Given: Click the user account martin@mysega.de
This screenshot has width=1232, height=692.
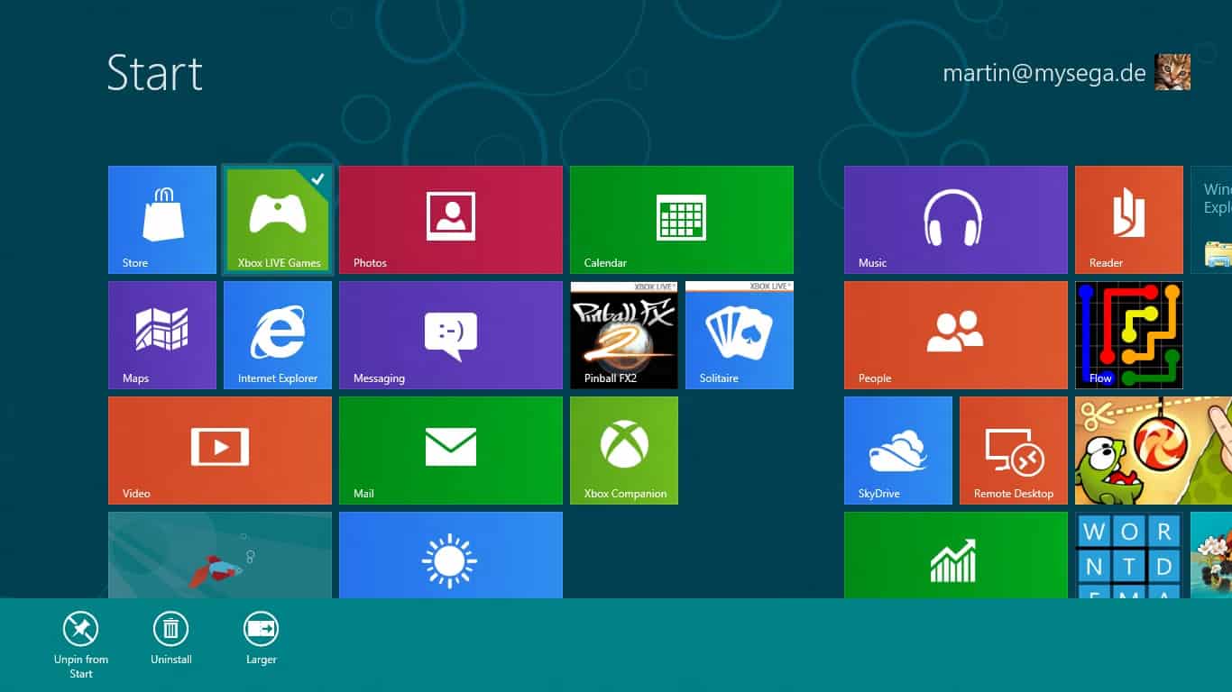Looking at the screenshot, I should pyautogui.click(x=1044, y=73).
